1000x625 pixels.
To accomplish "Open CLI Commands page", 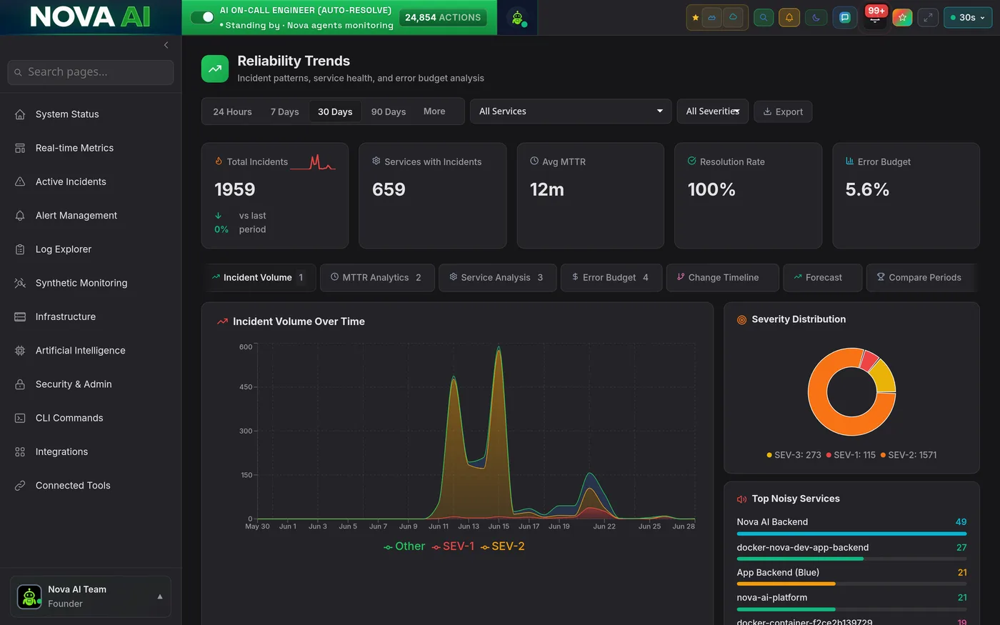I will [x=91, y=418].
